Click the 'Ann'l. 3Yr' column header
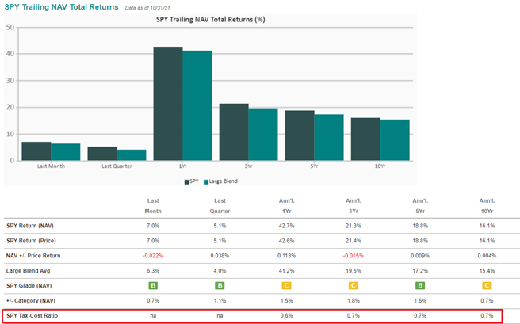Viewport: 520px width, 324px height. point(354,206)
